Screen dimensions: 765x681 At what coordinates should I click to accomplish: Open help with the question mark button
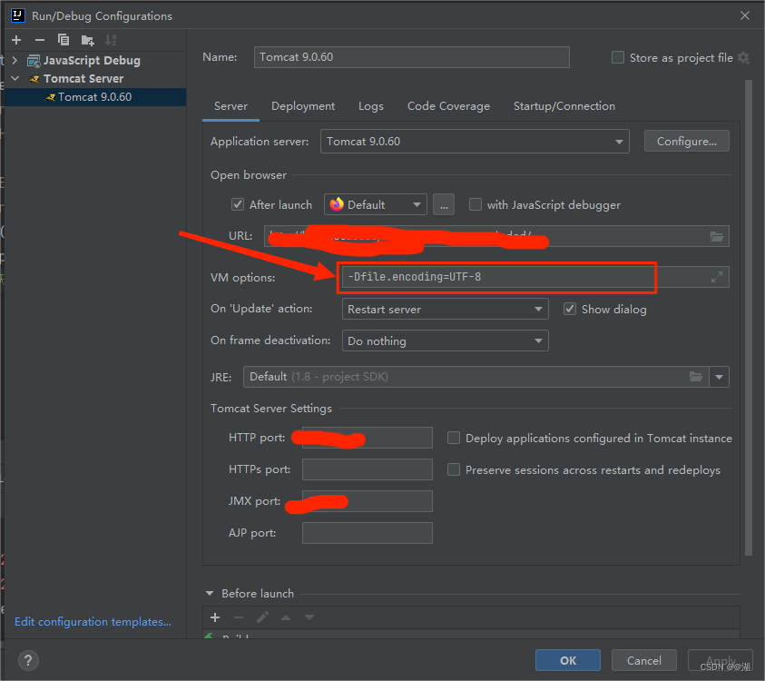[28, 661]
